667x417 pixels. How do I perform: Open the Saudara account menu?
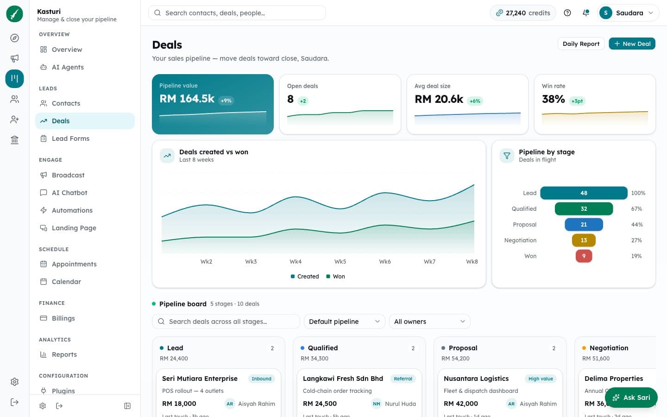coord(629,13)
